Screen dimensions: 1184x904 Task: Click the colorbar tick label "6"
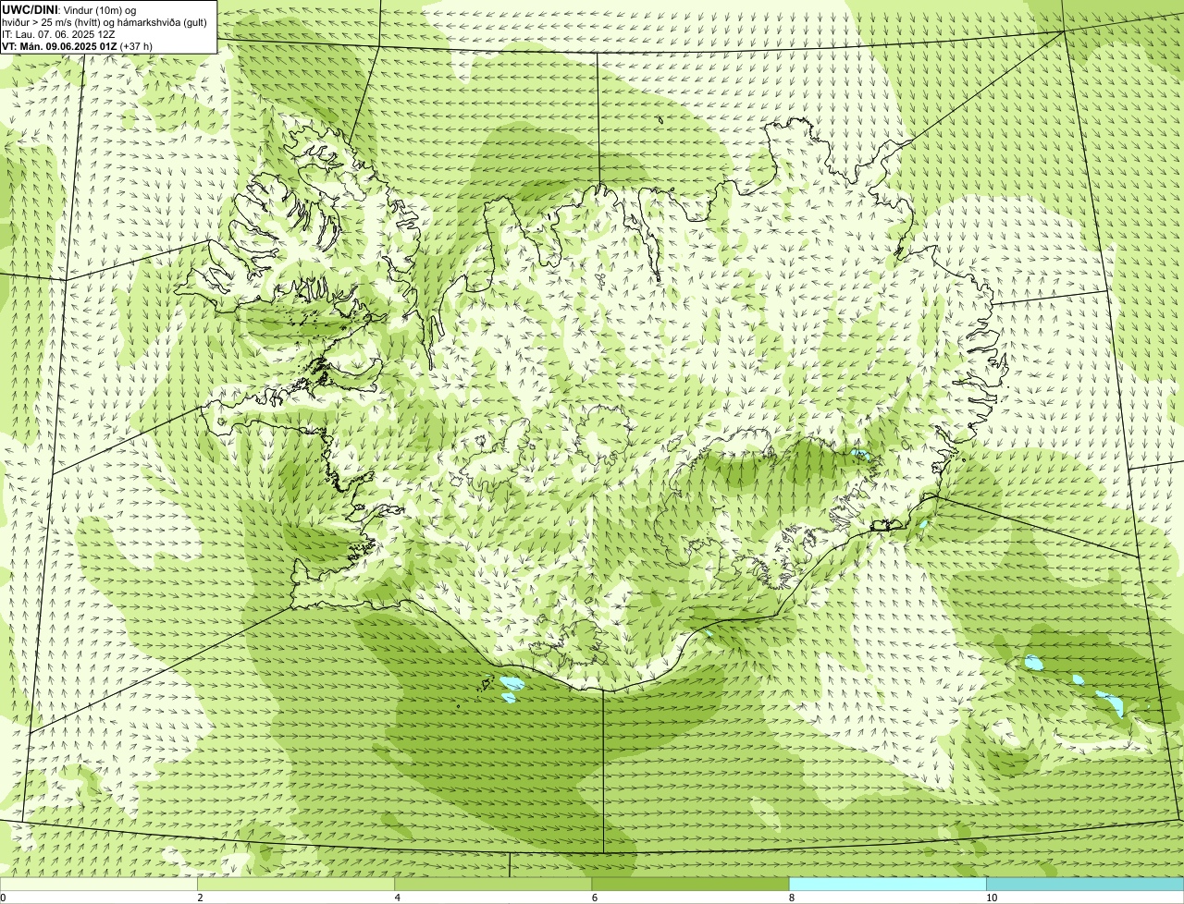[x=594, y=898]
